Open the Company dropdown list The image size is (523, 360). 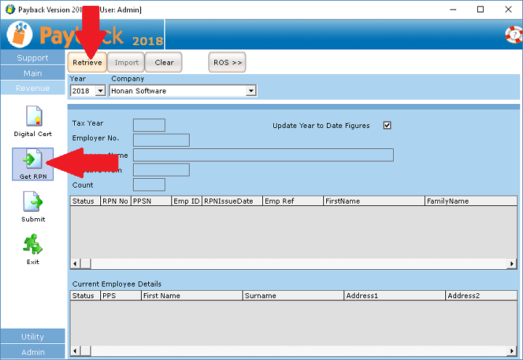[251, 91]
